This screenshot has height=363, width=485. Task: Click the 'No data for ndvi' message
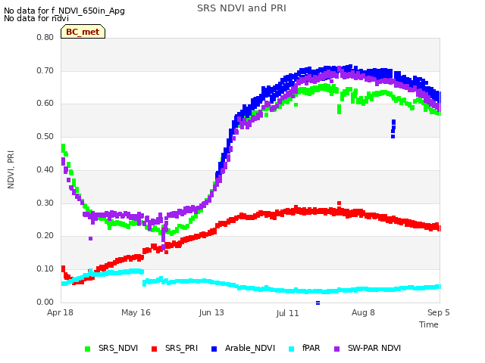click(x=36, y=18)
